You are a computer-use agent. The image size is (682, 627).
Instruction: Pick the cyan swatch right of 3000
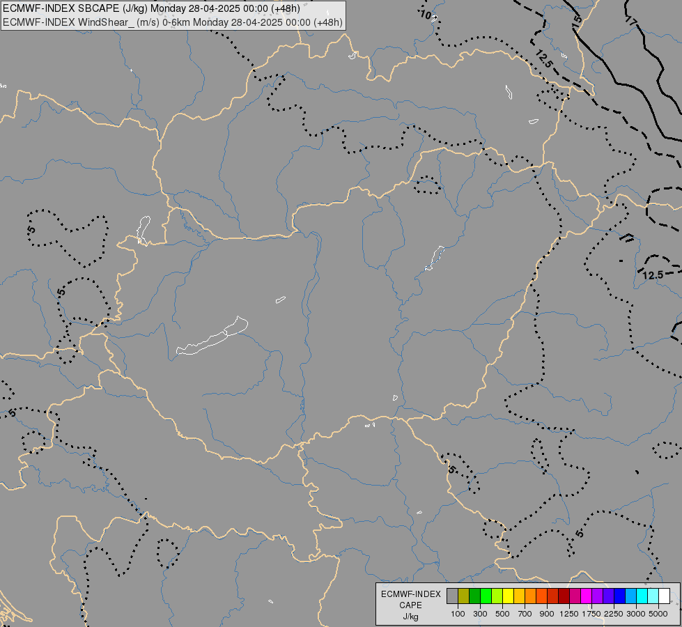point(642,596)
